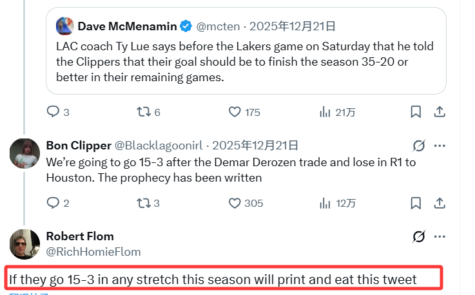This screenshot has height=295, width=475.
Task: View Bon Clipper tweet's 12万 views
Action: (325, 203)
